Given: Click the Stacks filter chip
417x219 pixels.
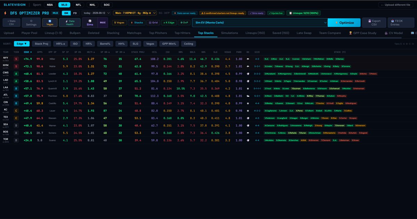Looking at the screenshot, I should [x=137, y=23].
